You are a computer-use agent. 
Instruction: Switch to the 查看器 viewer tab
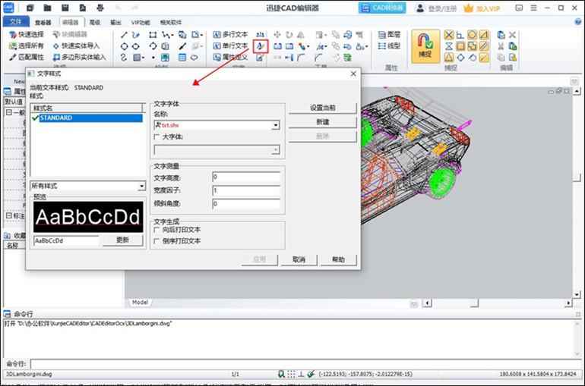coord(43,22)
